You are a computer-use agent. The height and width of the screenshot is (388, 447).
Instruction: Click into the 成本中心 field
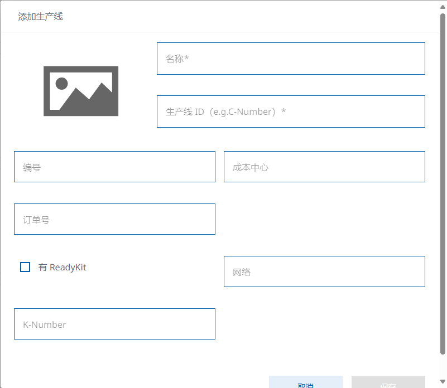coord(324,167)
